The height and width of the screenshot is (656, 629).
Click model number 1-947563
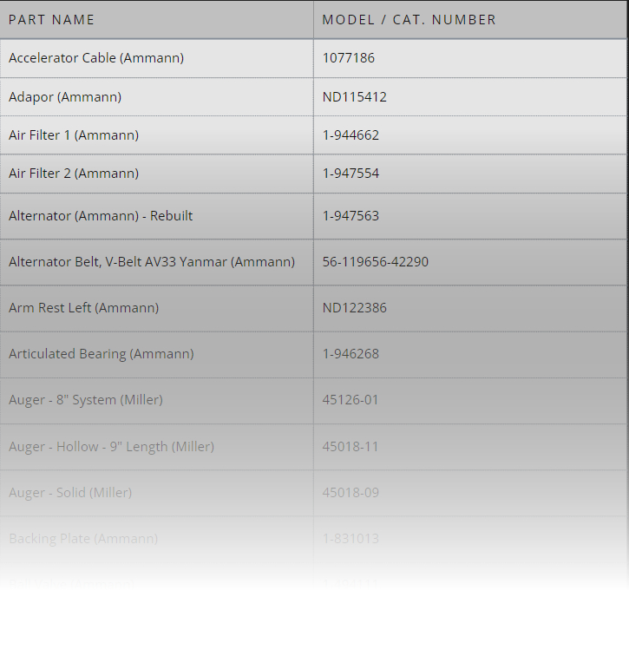[351, 216]
